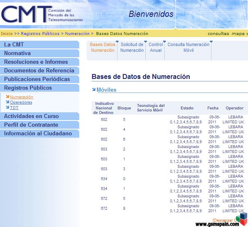Open the consultas link in top bar

[218, 34]
